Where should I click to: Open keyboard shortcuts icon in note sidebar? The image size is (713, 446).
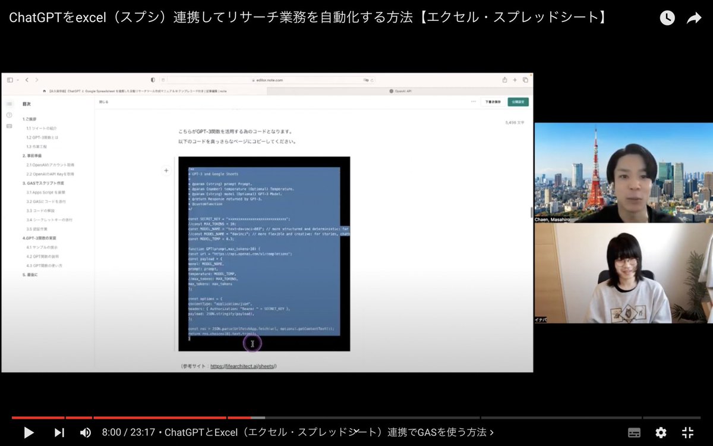pos(9,125)
